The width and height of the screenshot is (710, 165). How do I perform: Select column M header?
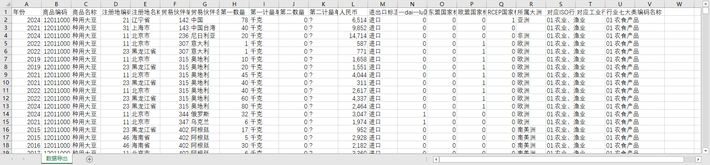tap(383, 4)
